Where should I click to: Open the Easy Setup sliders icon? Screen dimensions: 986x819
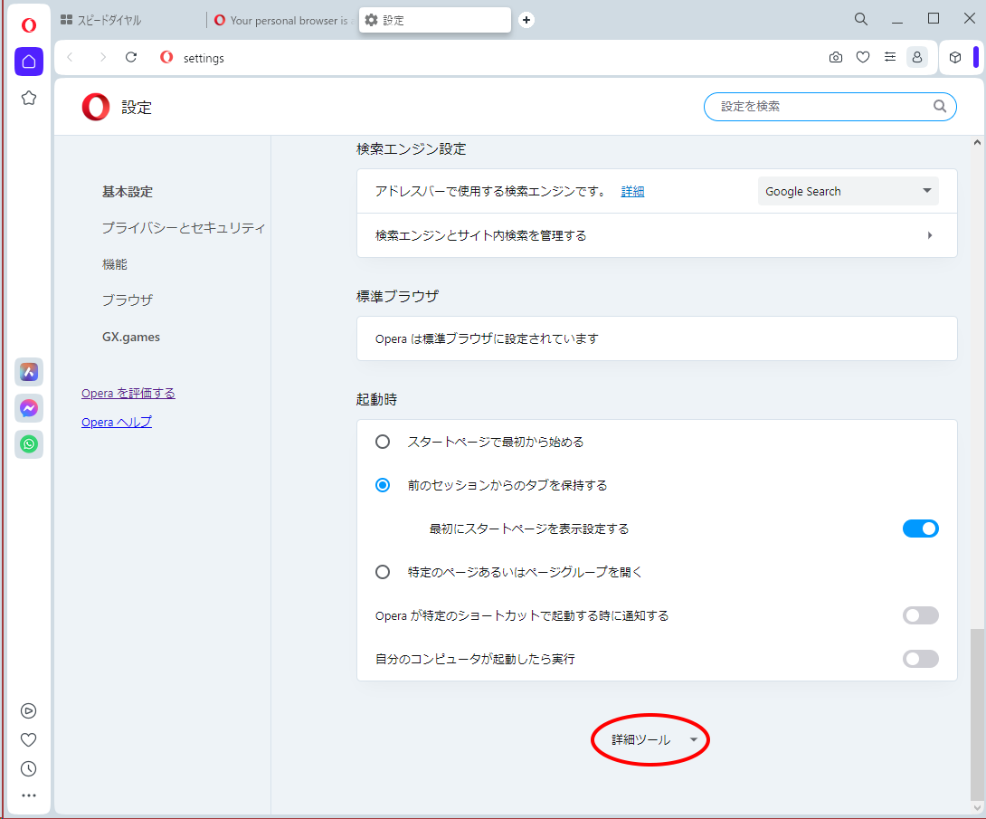coord(890,58)
